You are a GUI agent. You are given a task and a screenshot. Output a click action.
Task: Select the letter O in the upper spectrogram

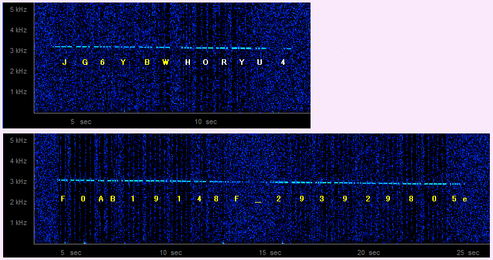(206, 62)
